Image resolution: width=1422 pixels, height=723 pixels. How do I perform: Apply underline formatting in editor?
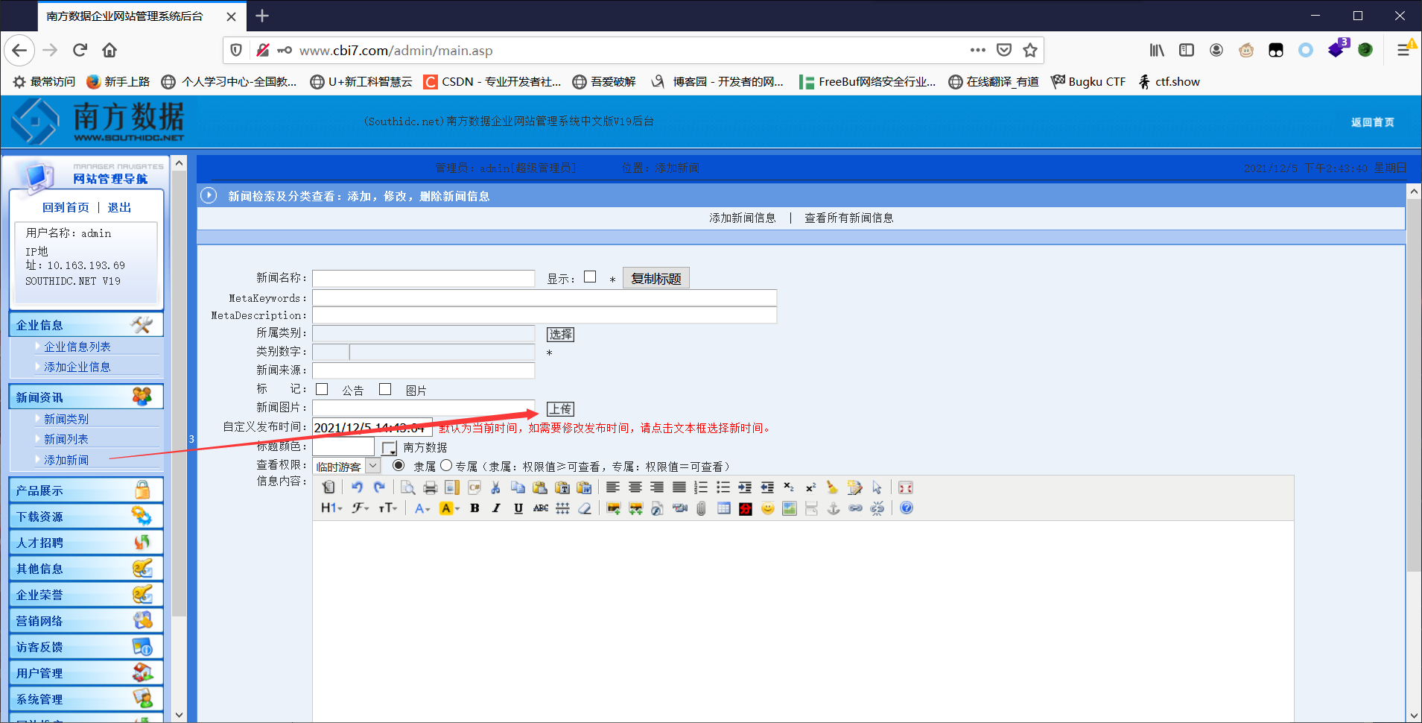pyautogui.click(x=518, y=508)
